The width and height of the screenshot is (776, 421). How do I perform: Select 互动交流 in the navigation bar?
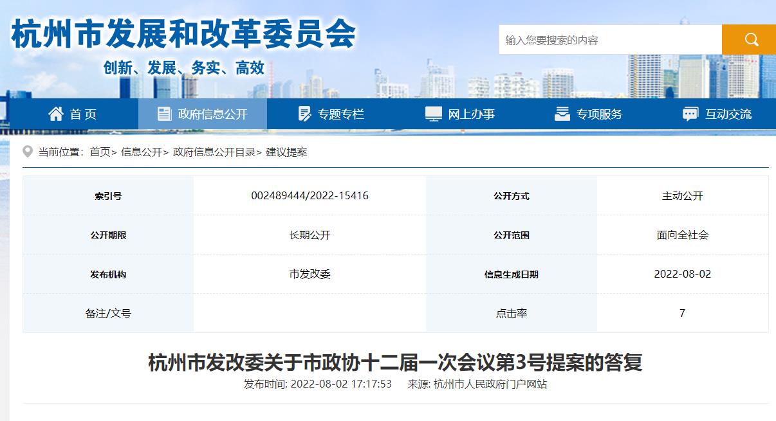[x=728, y=114]
